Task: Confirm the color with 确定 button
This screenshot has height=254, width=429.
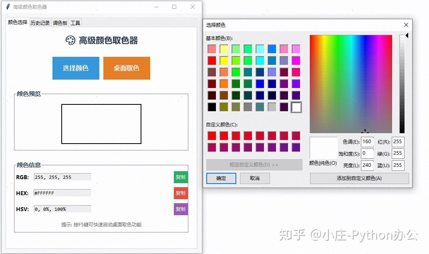Action: point(221,178)
